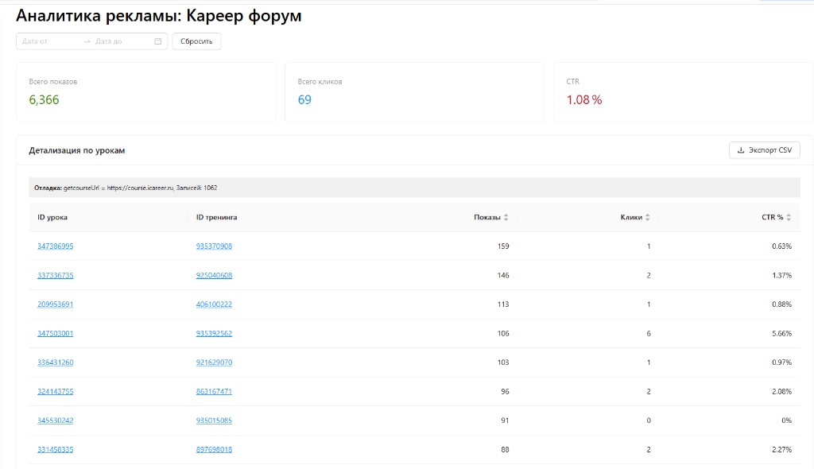Open lesson link 331458335

coord(56,450)
